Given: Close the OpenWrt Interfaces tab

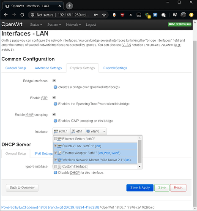Looking at the screenshot, I should 60,6.
